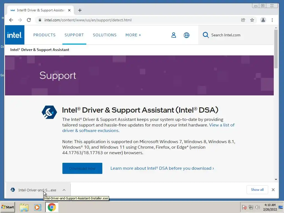Open the SUPPORT navigation menu
Image resolution: width=284 pixels, height=213 pixels.
tap(74, 35)
